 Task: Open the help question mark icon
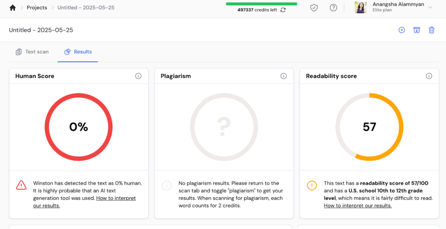pos(333,8)
